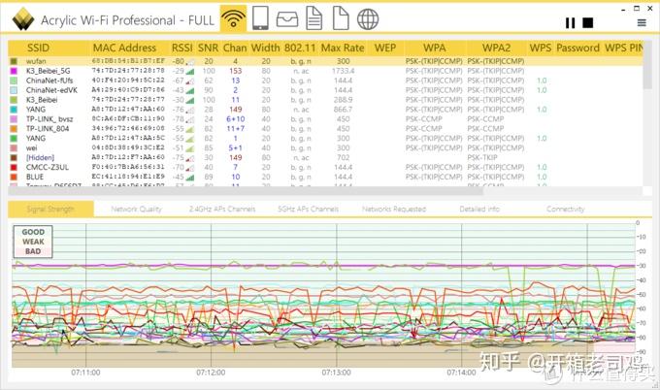
Task: Click the signal bars icon for BLUE
Action: (190, 178)
